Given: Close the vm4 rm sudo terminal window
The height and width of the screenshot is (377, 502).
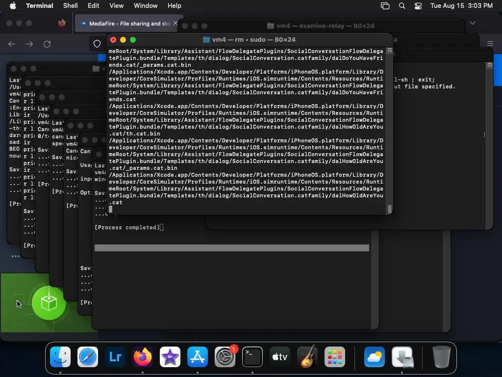Looking at the screenshot, I should (x=113, y=40).
